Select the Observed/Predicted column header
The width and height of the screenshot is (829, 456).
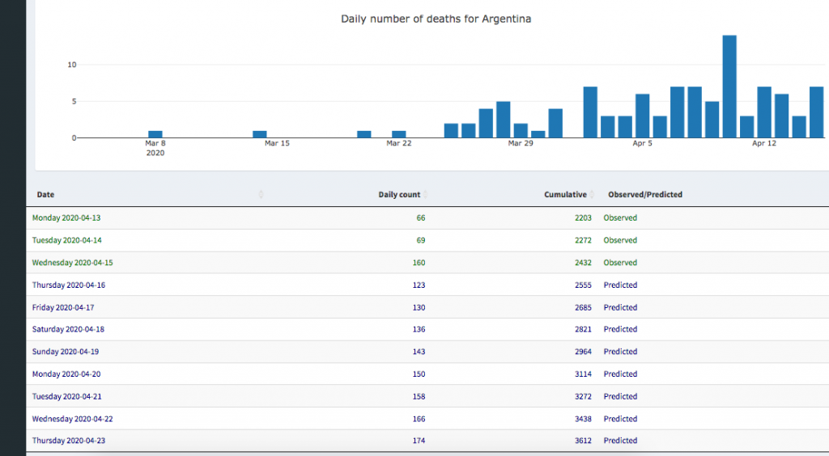(644, 195)
